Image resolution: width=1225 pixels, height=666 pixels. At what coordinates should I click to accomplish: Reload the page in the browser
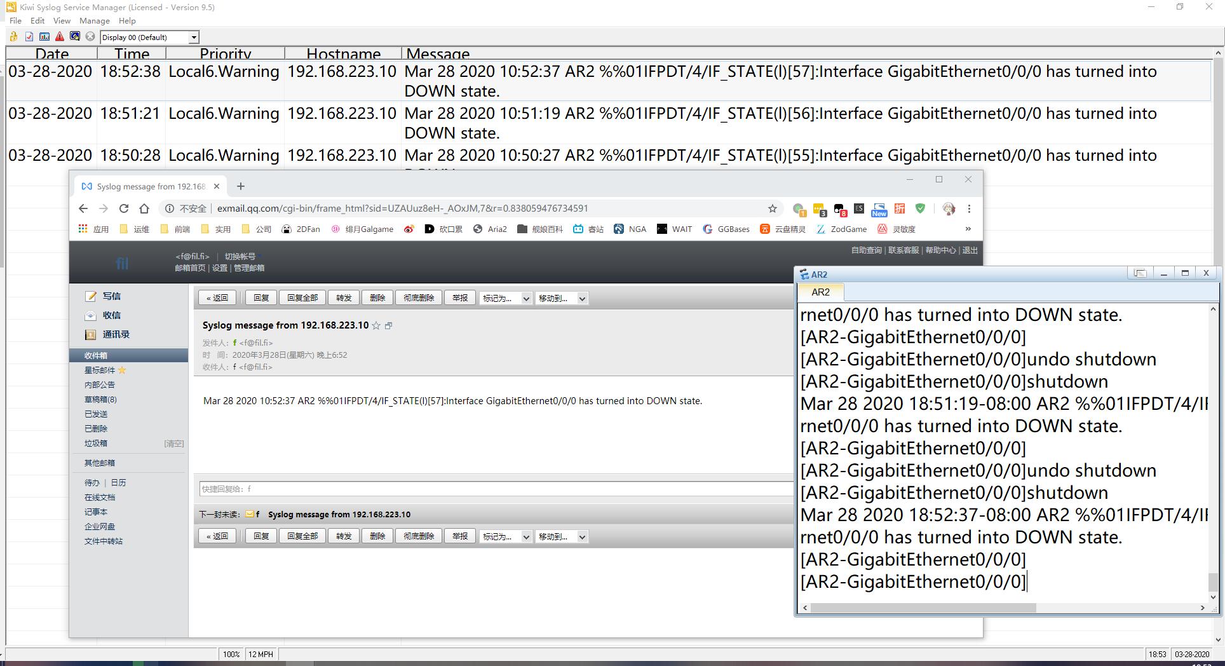124,208
